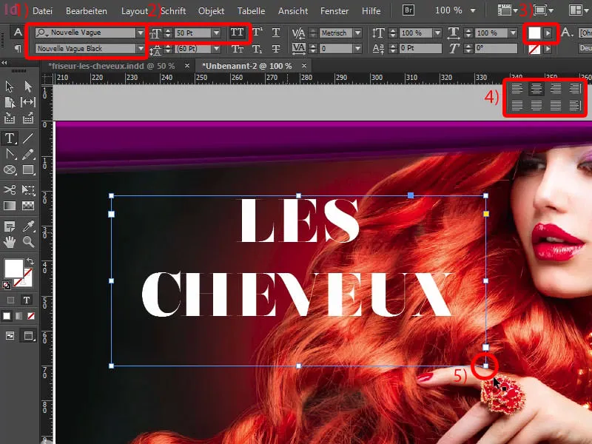The height and width of the screenshot is (444, 592).
Task: Switch to paragraph formatting controls
Action: tap(18, 49)
